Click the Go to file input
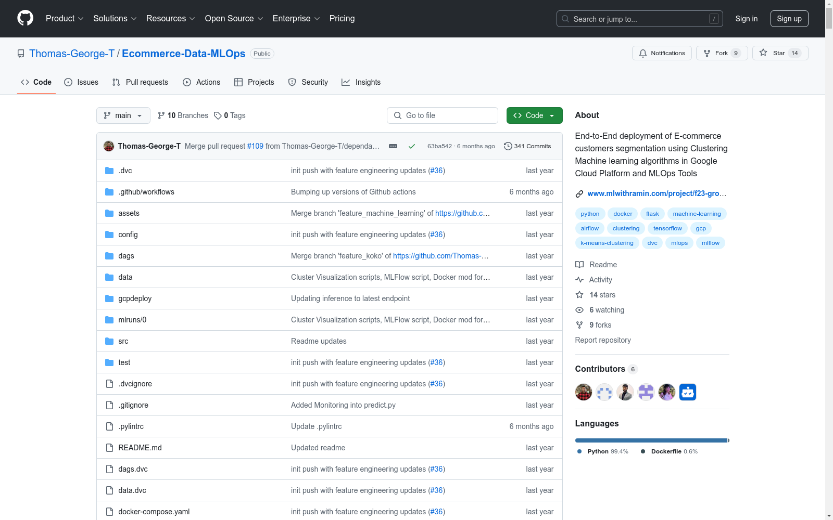Viewport: 833px width, 520px height. click(x=443, y=115)
